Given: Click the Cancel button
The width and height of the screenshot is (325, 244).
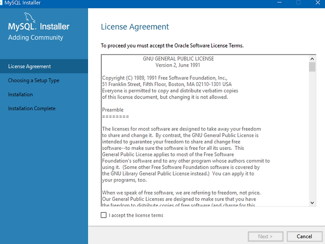Looking at the screenshot, I should (x=304, y=236).
